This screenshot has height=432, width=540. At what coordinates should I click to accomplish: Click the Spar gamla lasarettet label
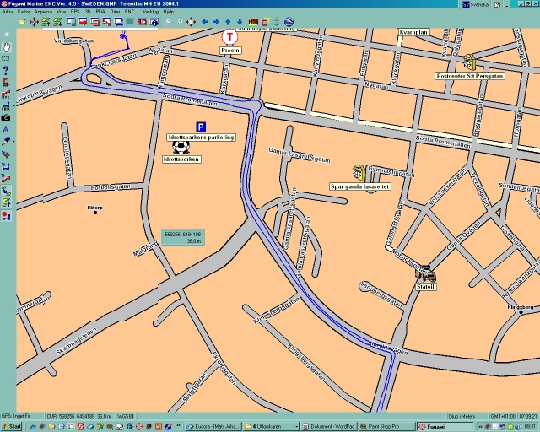tap(360, 186)
